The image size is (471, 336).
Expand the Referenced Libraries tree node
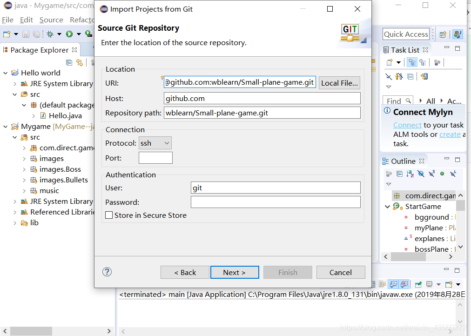pos(15,212)
